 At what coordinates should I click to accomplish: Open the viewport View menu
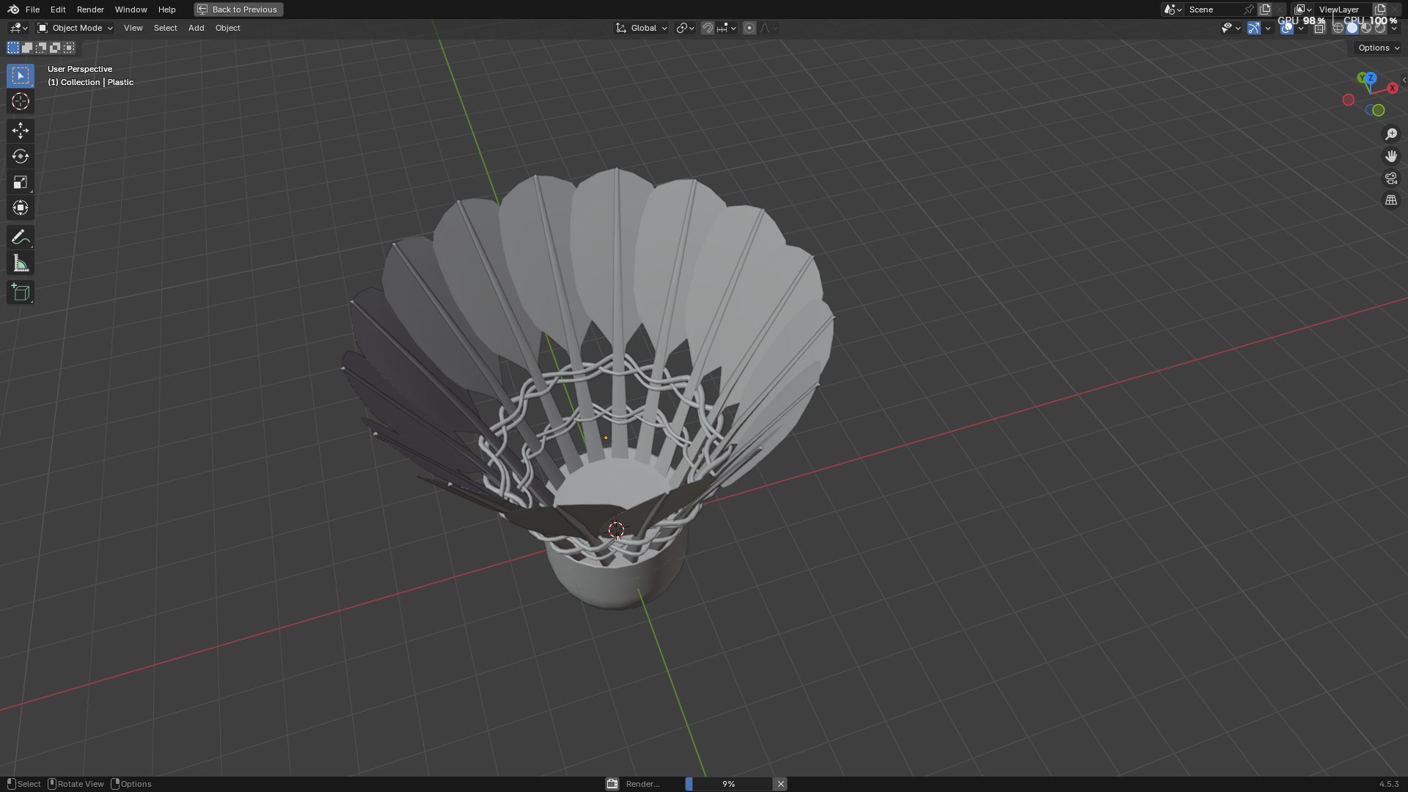(133, 28)
